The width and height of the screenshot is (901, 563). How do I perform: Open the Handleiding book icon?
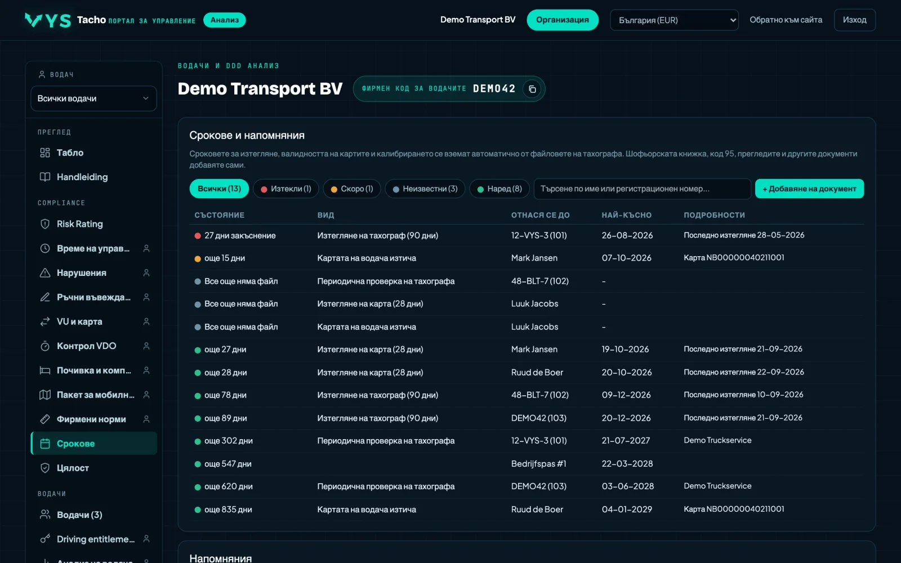[x=45, y=177]
